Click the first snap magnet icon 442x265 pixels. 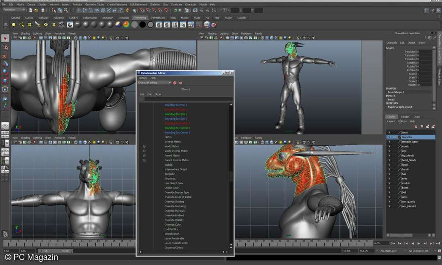143,10
